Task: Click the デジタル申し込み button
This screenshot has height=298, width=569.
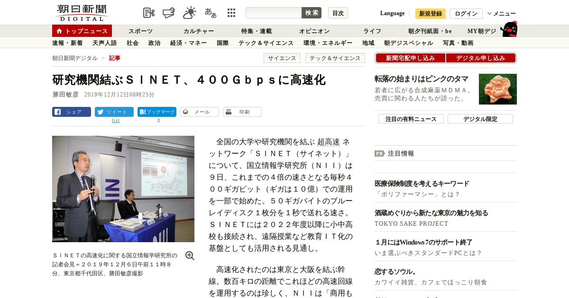Action: pos(481,58)
